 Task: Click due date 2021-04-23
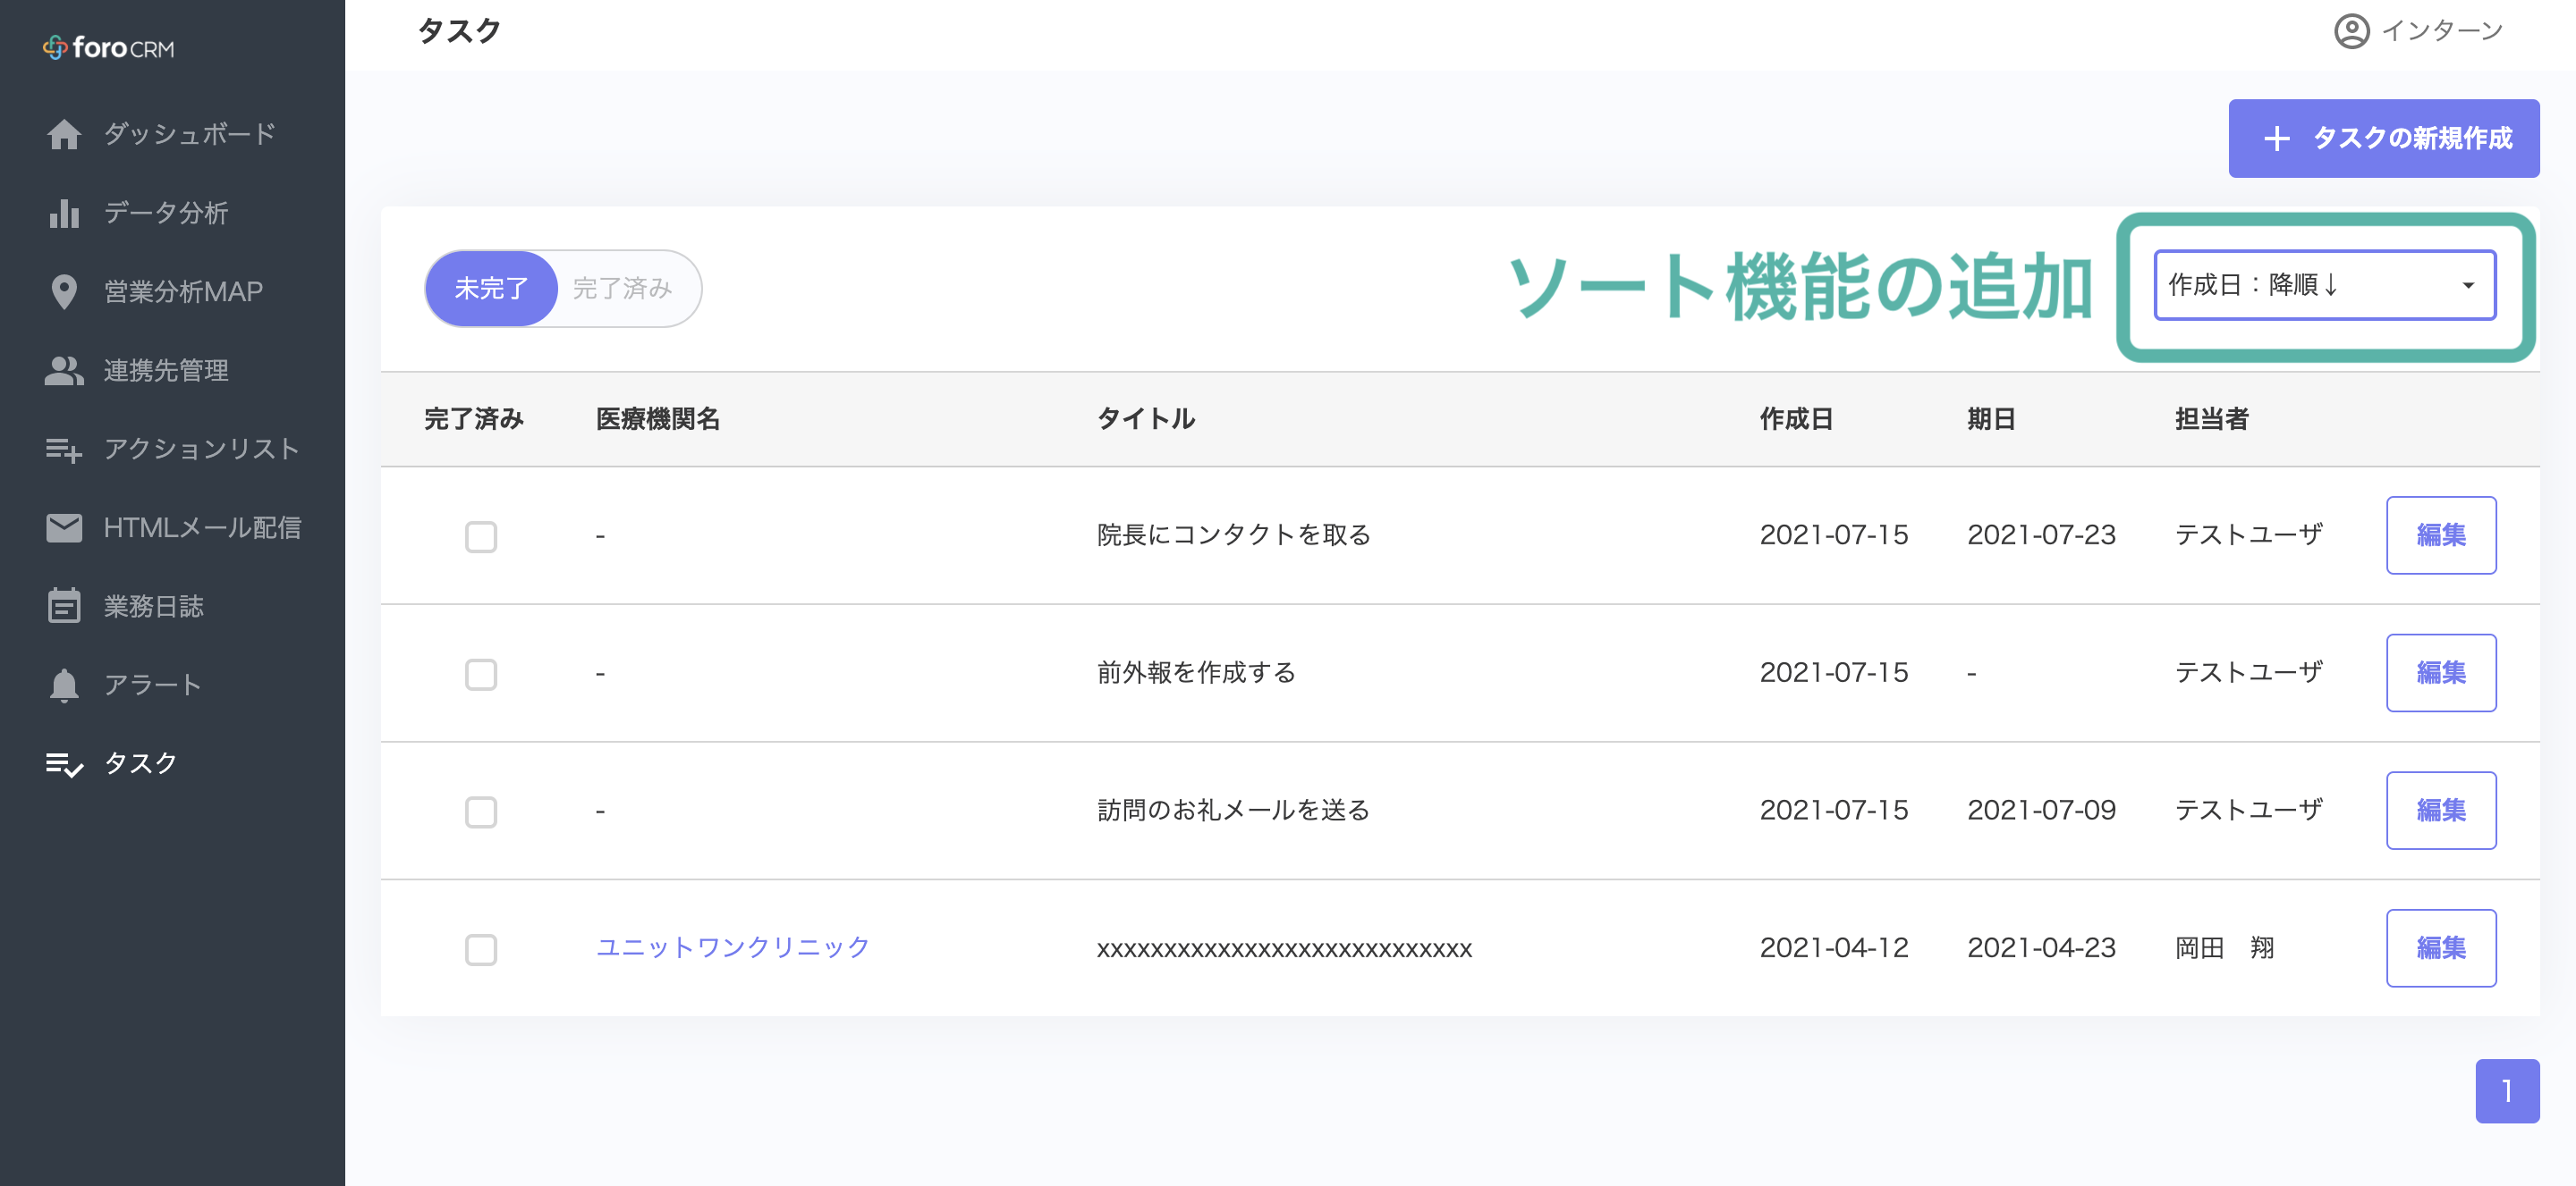[2041, 948]
